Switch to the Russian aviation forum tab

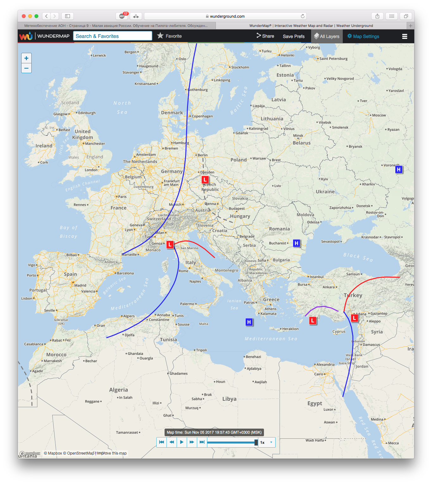pos(116,26)
